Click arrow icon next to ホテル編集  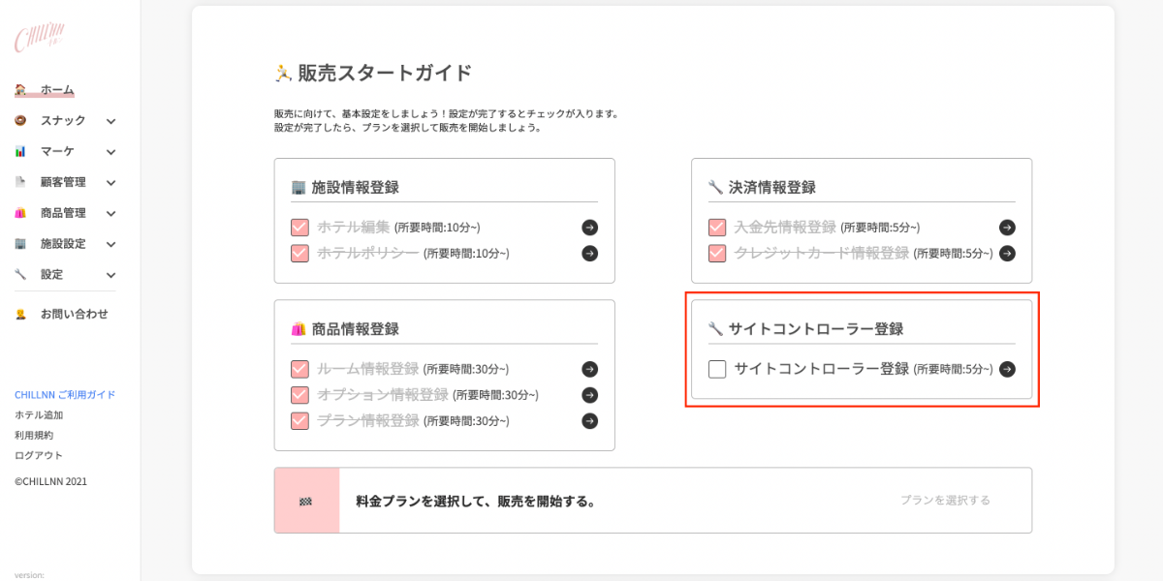click(589, 228)
